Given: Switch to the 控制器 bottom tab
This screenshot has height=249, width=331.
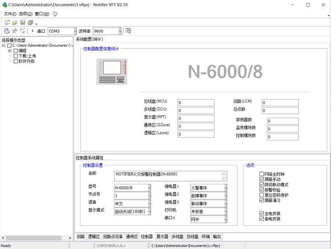Looking at the screenshot, I should click(x=147, y=237).
